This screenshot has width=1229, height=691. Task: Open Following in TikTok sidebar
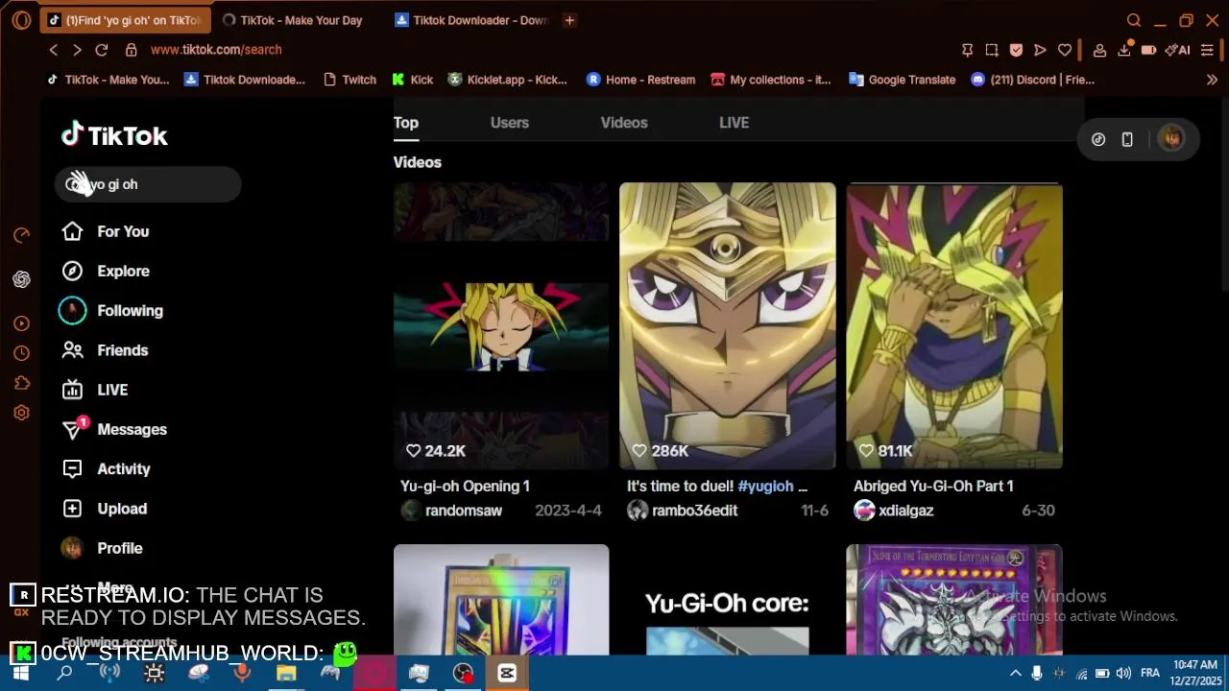(x=111, y=311)
